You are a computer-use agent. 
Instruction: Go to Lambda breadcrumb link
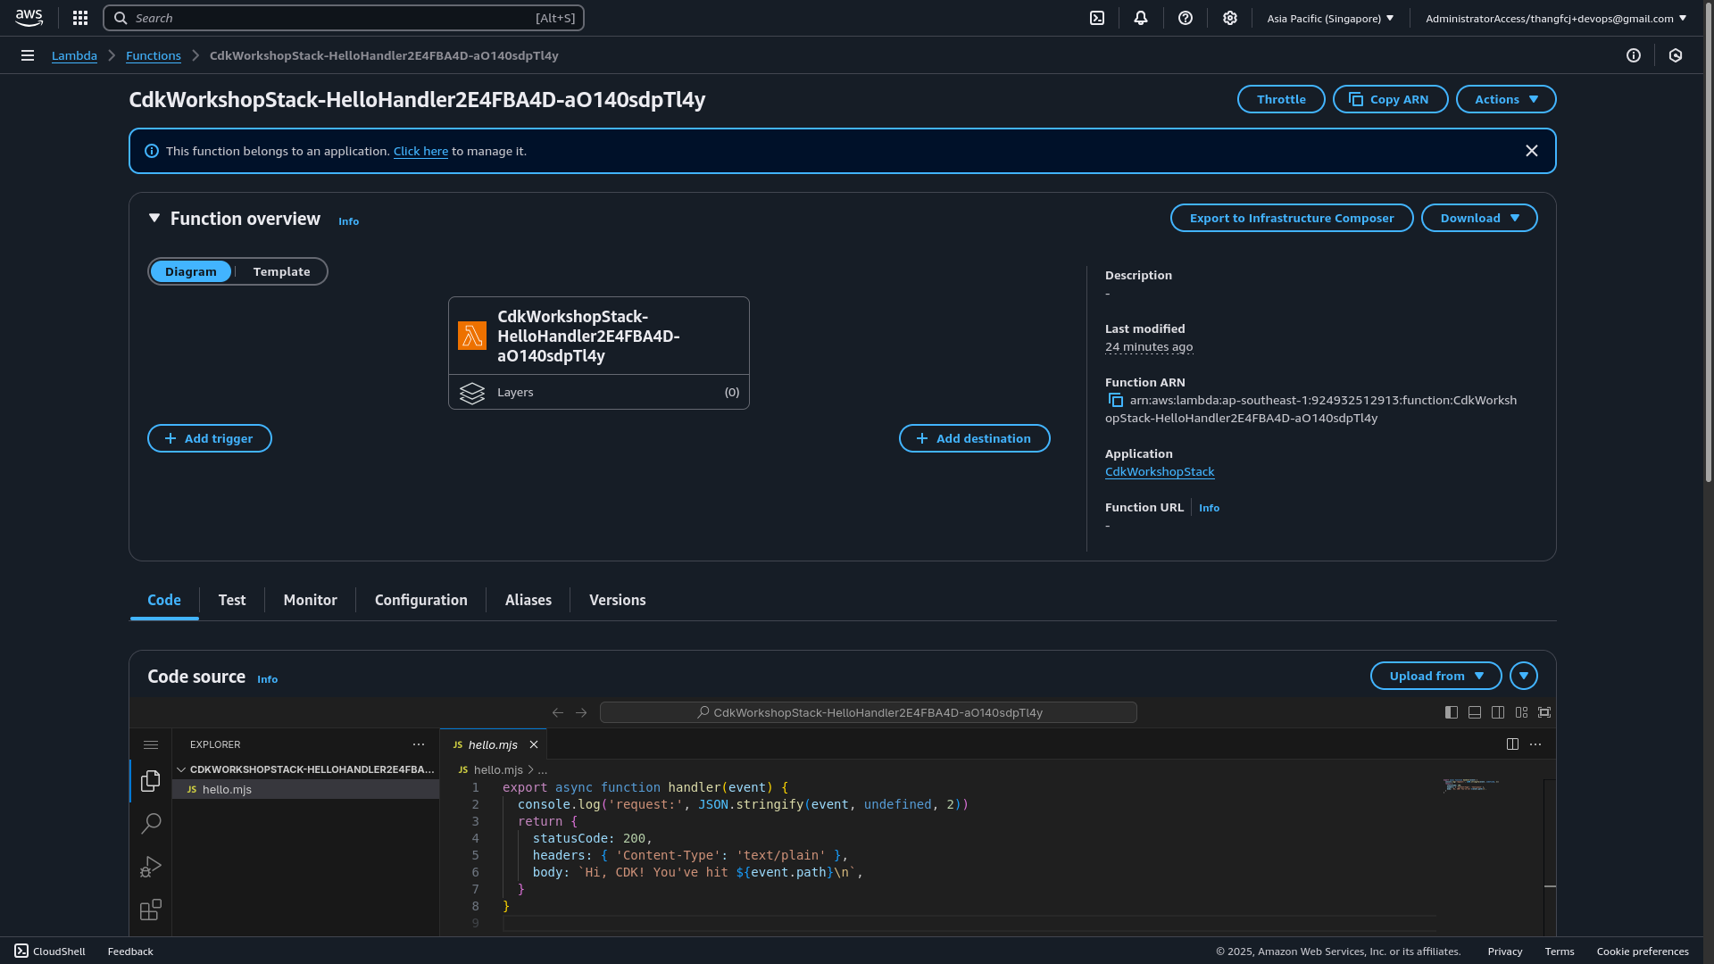(x=74, y=55)
